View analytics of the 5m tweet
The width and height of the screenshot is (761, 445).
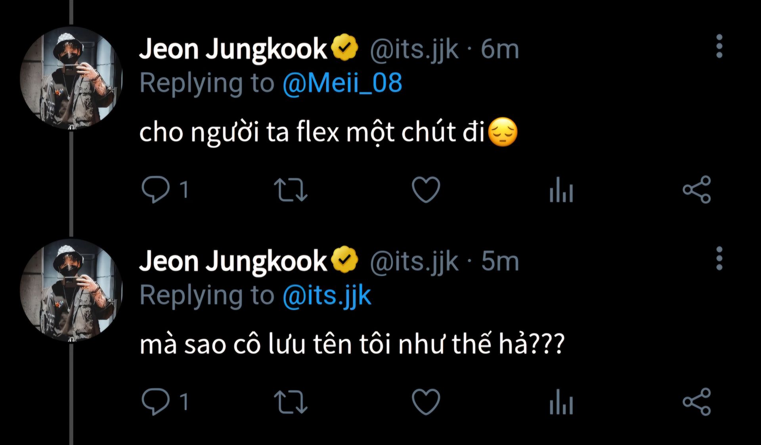tap(561, 402)
